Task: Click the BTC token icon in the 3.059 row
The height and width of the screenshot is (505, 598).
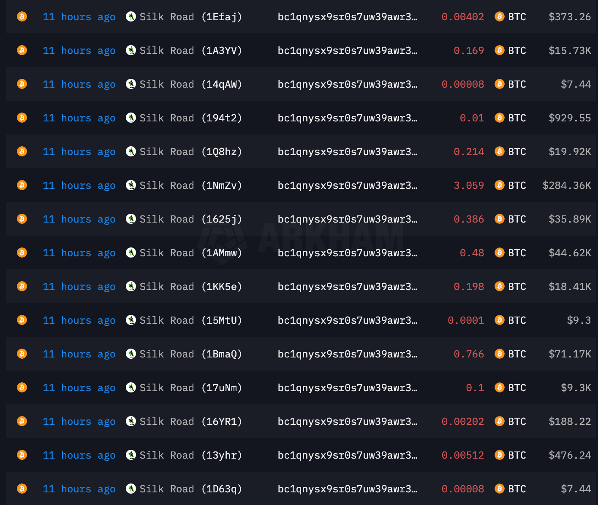Action: [x=500, y=185]
